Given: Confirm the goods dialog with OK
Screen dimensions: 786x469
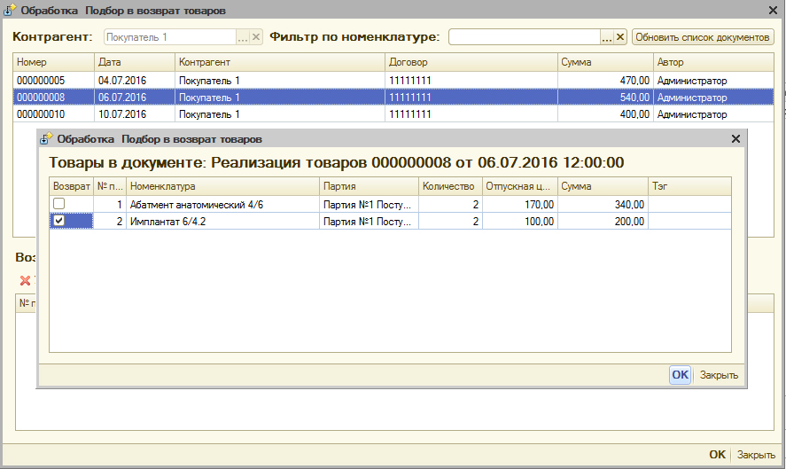Looking at the screenshot, I should (680, 375).
